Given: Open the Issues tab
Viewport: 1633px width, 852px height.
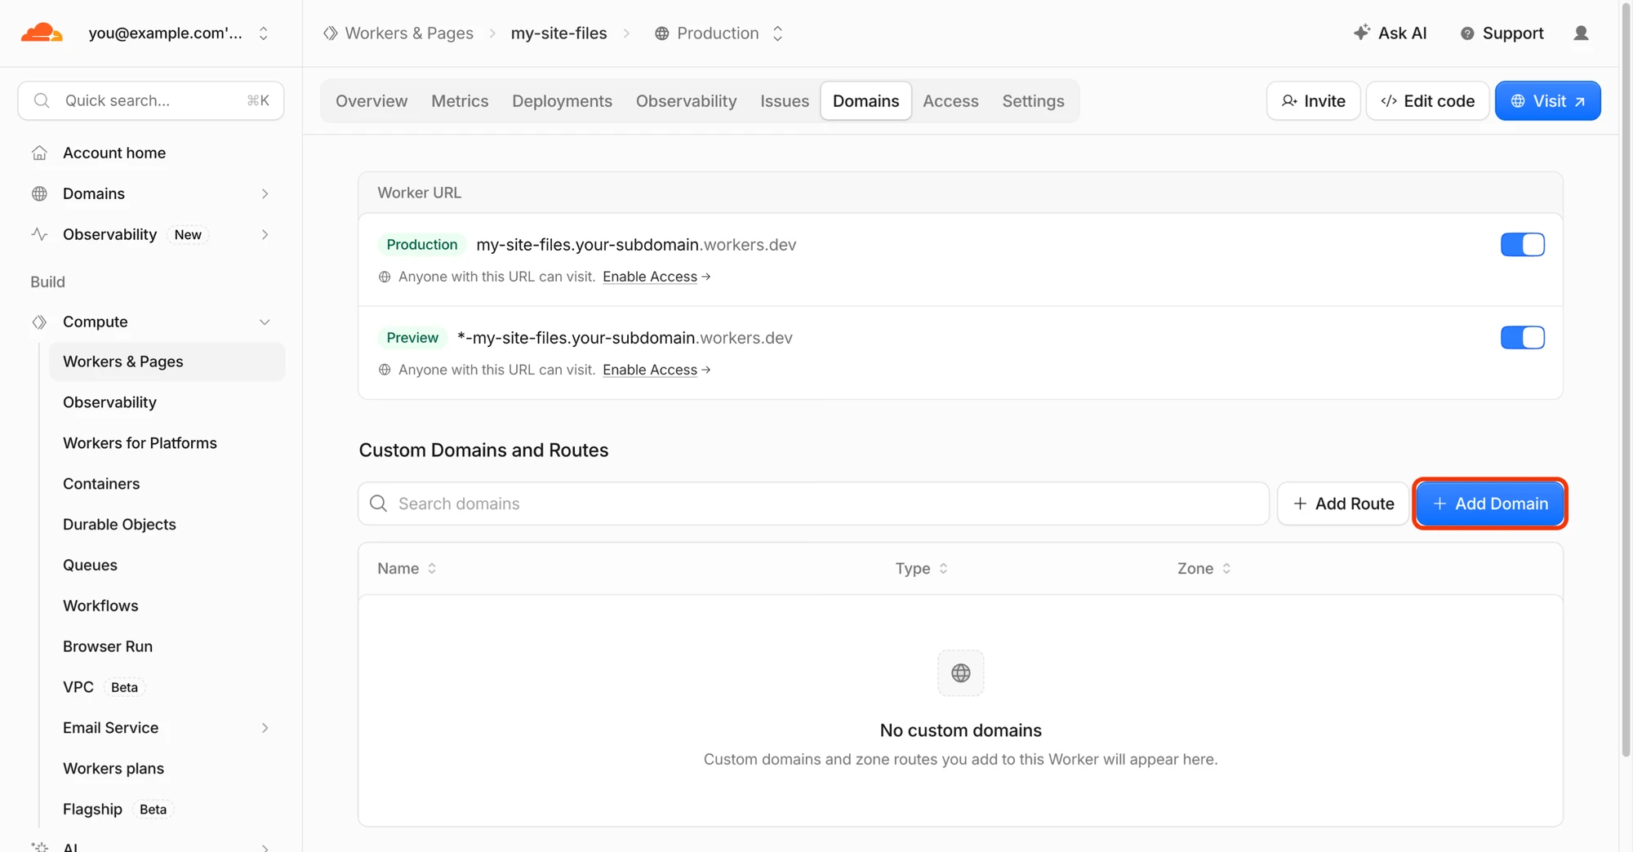Looking at the screenshot, I should (784, 100).
